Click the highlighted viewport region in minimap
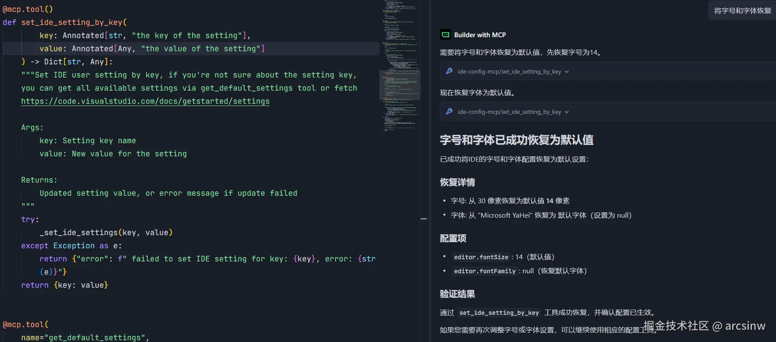The image size is (776, 342). coord(400,85)
